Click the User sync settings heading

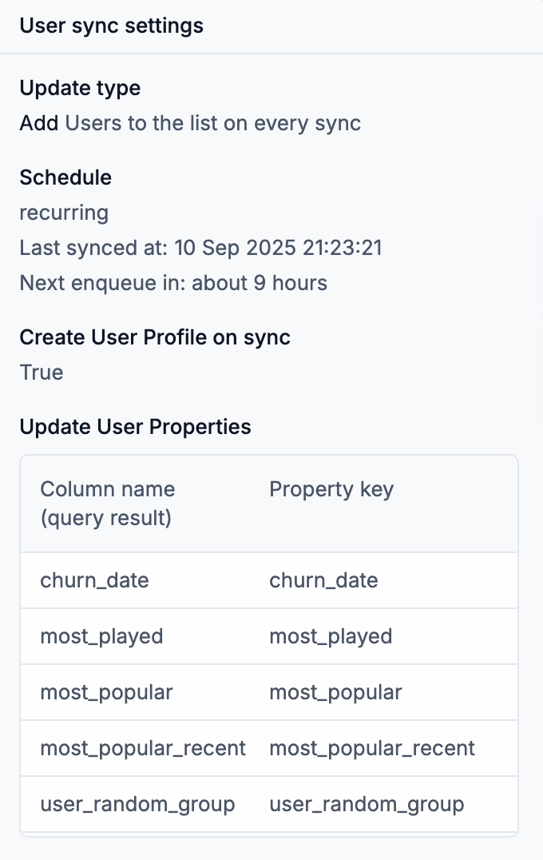[x=111, y=26]
